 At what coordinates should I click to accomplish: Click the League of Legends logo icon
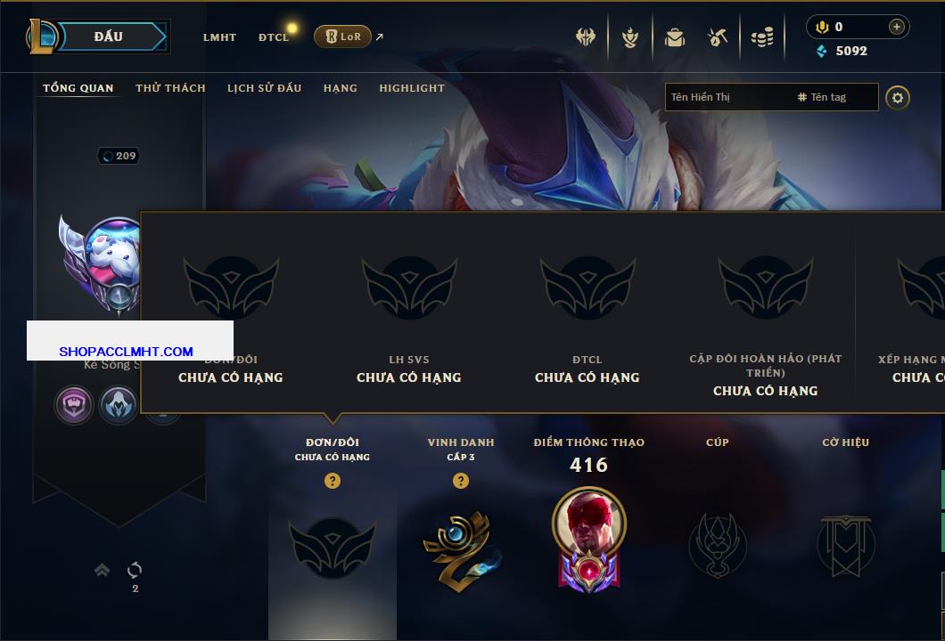[42, 37]
